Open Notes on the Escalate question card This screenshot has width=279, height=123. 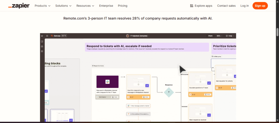(207, 95)
